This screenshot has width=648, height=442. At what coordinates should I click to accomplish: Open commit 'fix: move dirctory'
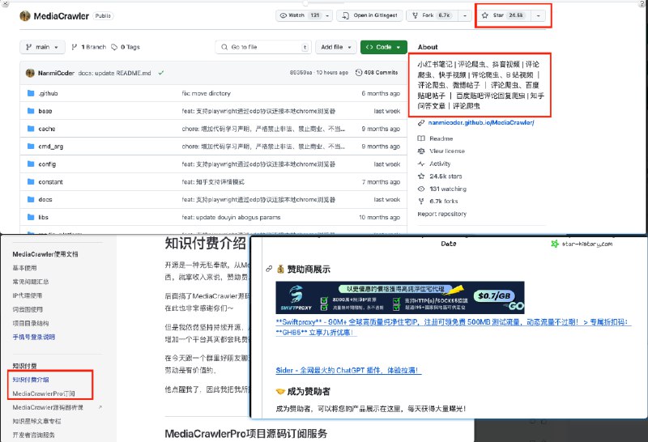pos(207,93)
